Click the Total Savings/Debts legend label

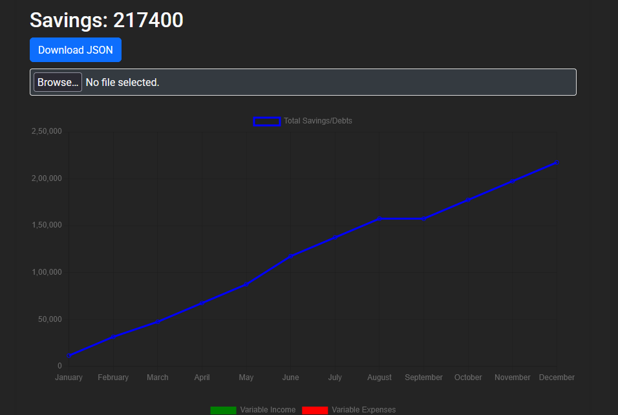tap(318, 121)
